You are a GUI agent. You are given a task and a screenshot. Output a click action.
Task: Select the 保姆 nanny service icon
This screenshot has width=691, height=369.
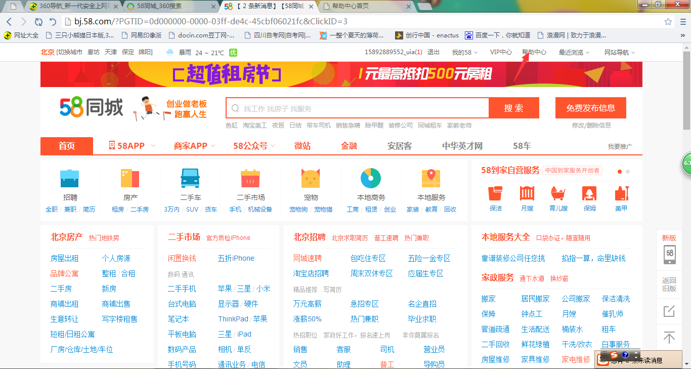pyautogui.click(x=589, y=193)
